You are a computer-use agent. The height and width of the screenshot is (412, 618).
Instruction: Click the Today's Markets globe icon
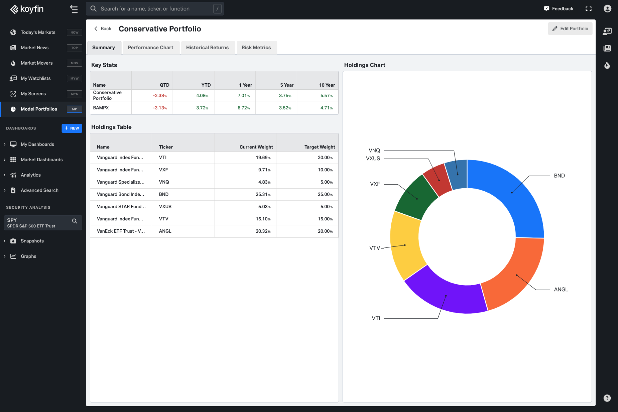13,32
